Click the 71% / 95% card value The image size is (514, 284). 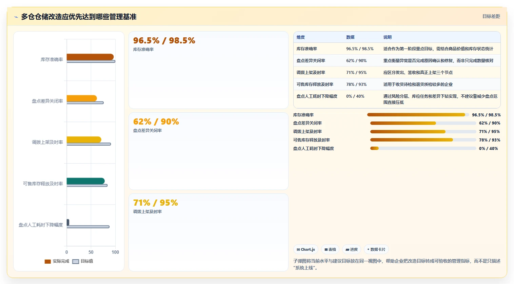tap(156, 203)
